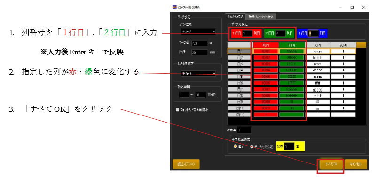
Task: Select row header 行[5] in the grid
Action: [x=240, y=77]
